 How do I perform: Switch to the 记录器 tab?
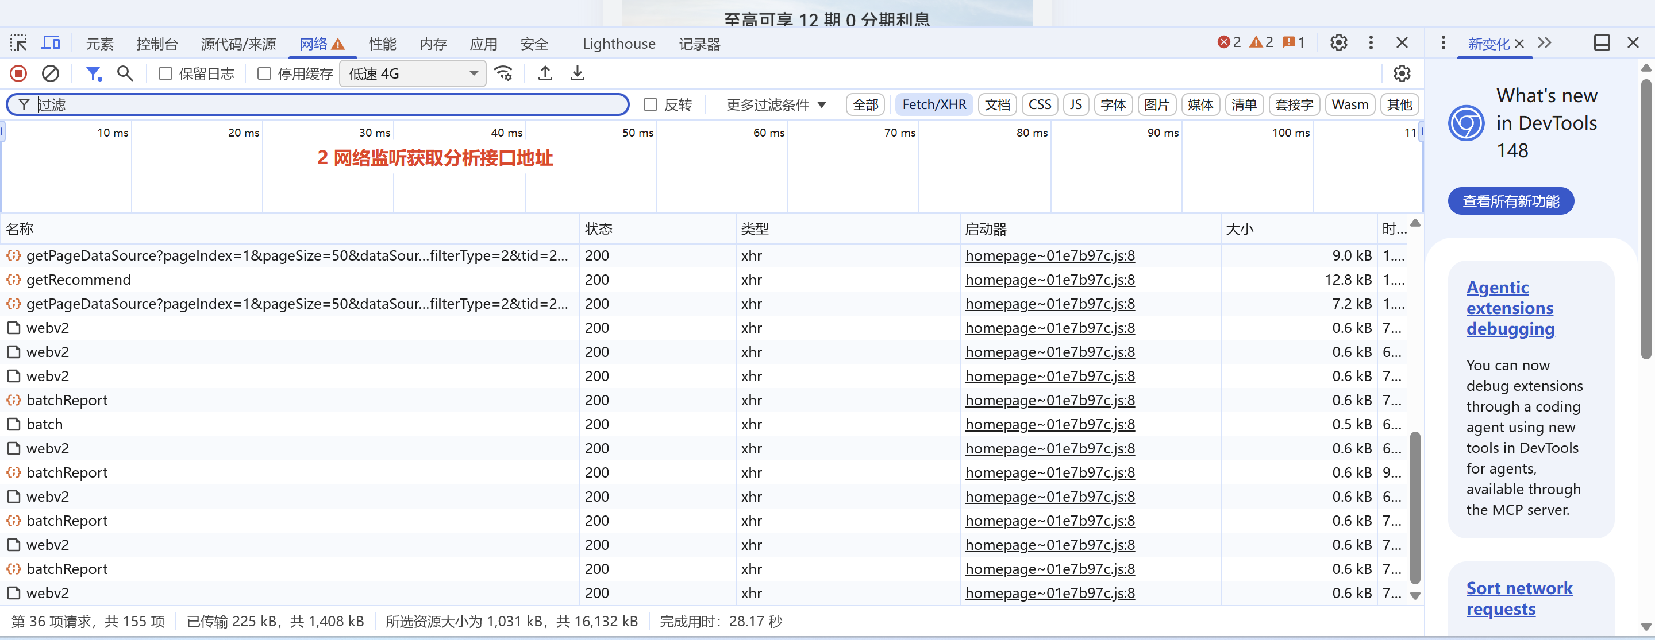[700, 44]
